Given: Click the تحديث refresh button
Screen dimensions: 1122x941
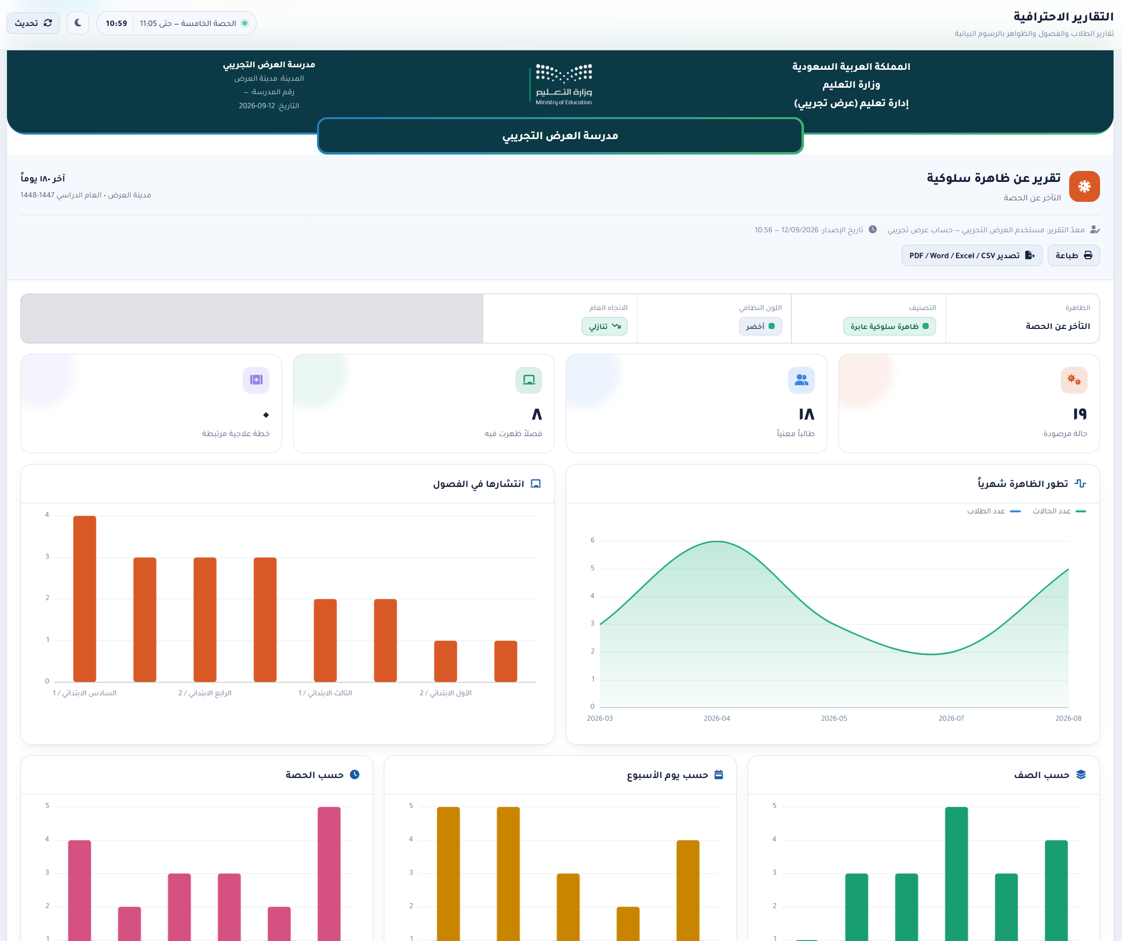Looking at the screenshot, I should point(33,23).
